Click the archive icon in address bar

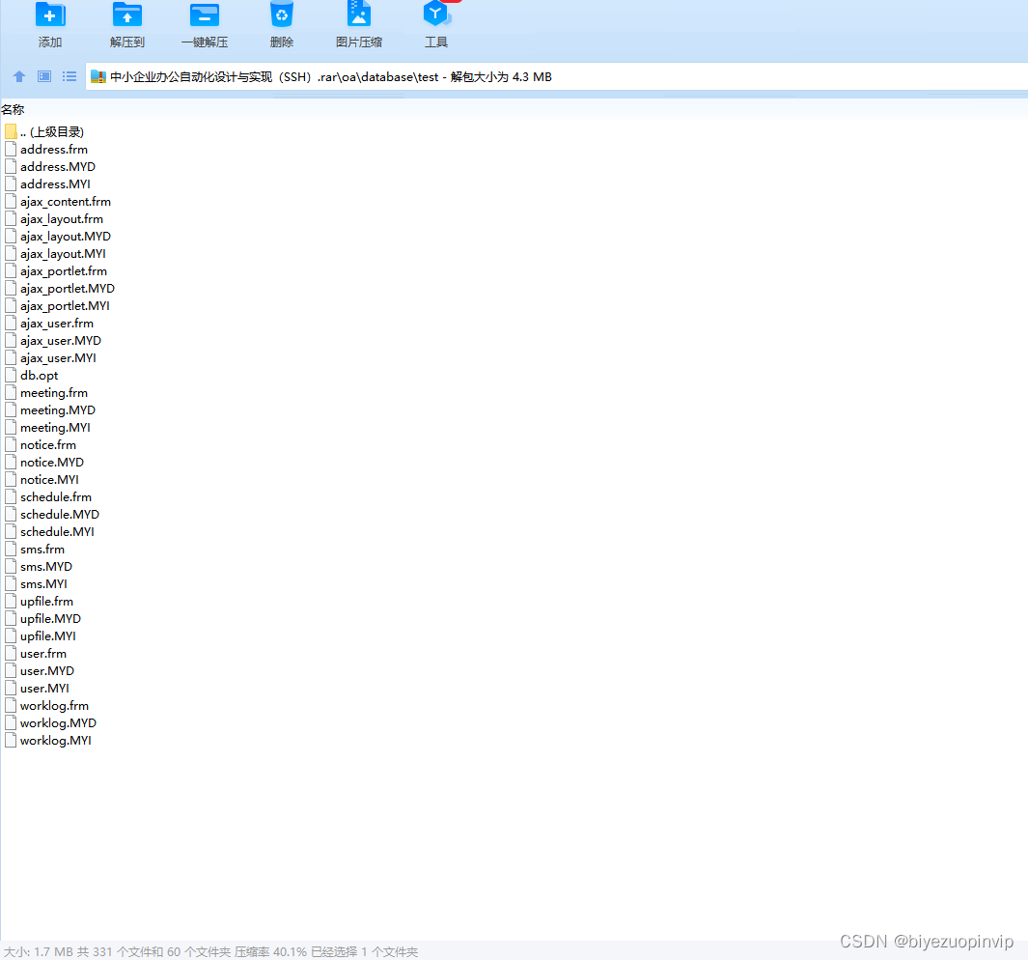click(98, 76)
